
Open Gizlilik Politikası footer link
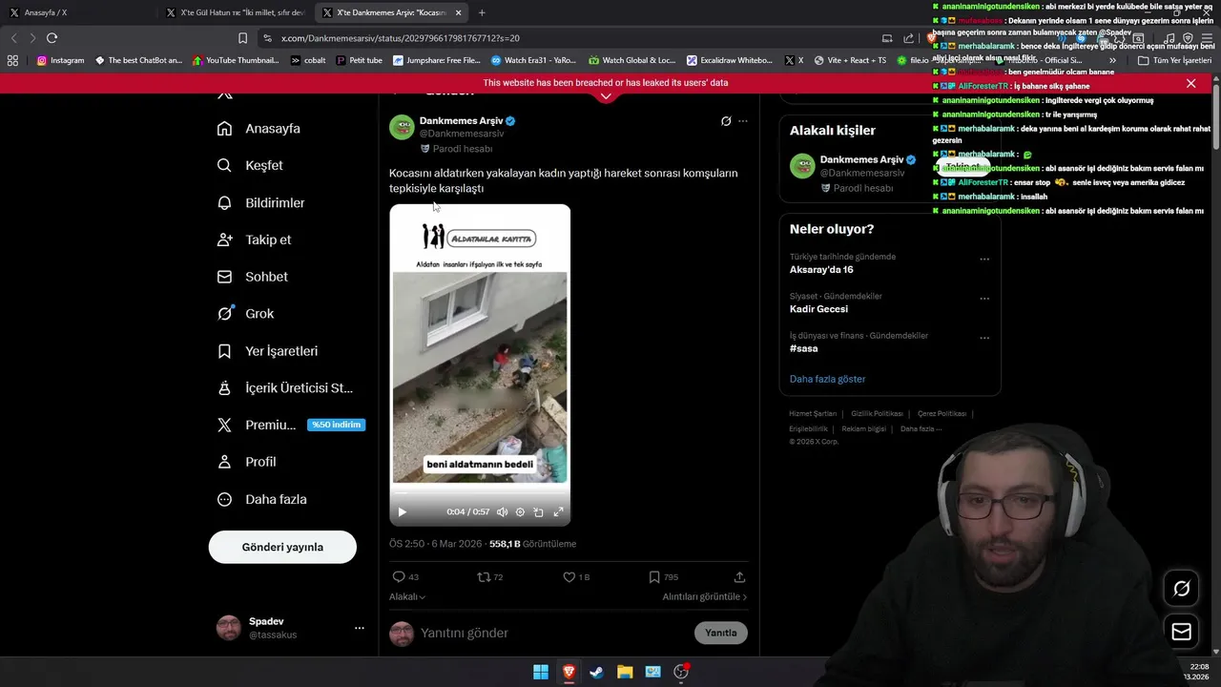coord(877,414)
